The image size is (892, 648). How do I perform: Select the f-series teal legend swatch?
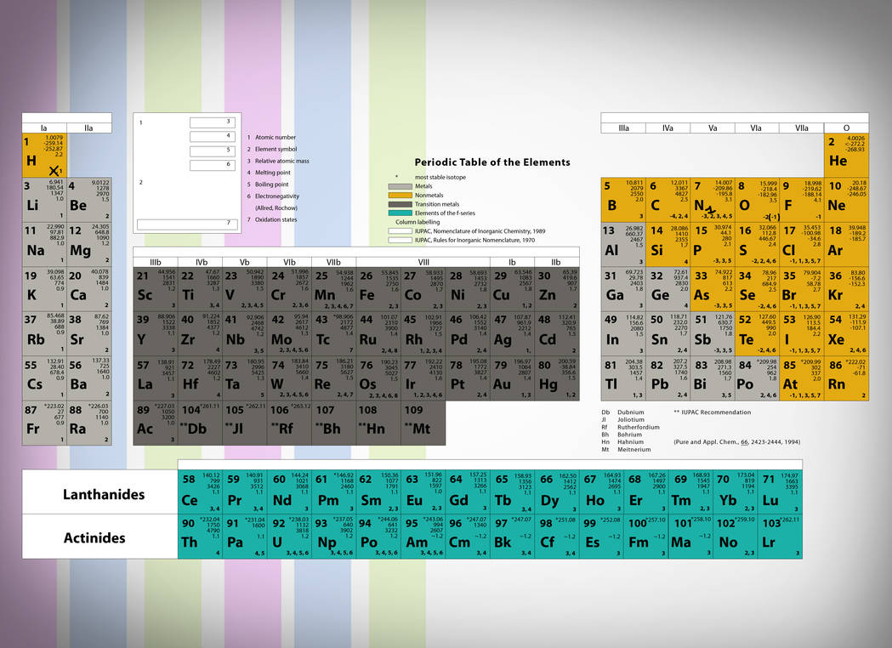pyautogui.click(x=400, y=213)
